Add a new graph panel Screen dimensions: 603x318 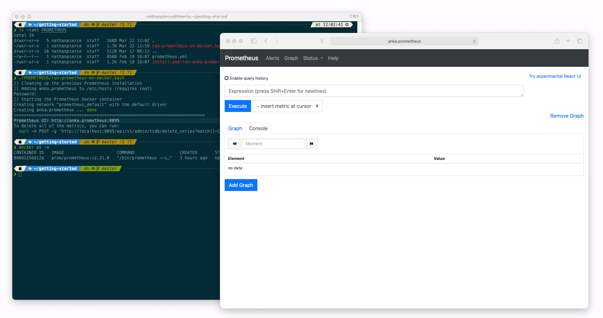[241, 185]
